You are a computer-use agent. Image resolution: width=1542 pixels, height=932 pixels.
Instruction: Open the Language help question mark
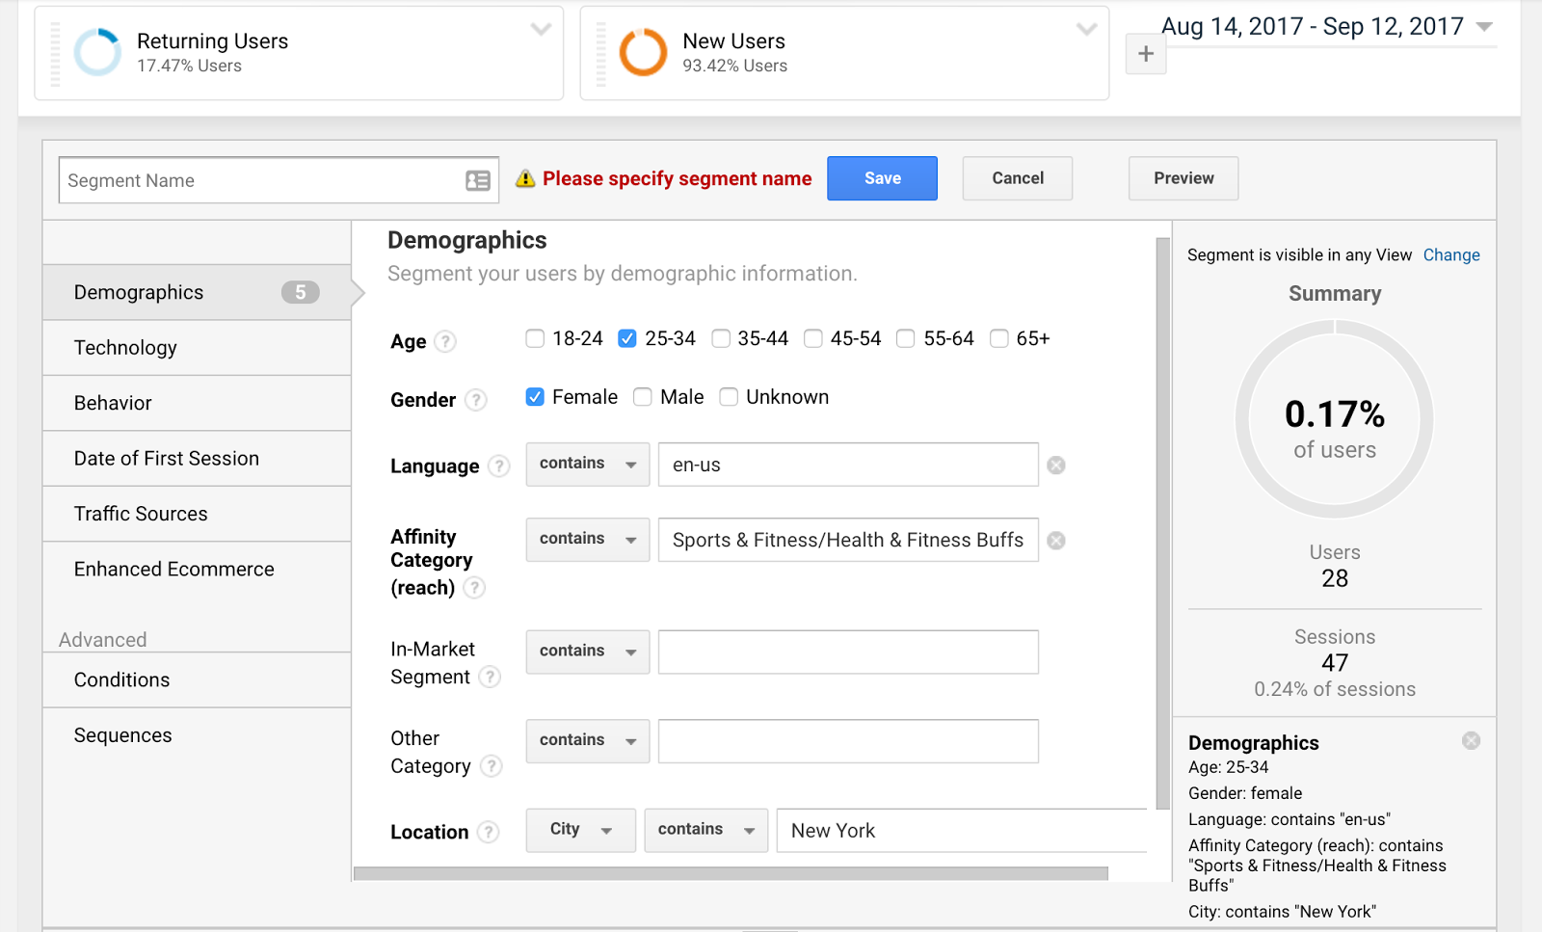click(x=498, y=466)
